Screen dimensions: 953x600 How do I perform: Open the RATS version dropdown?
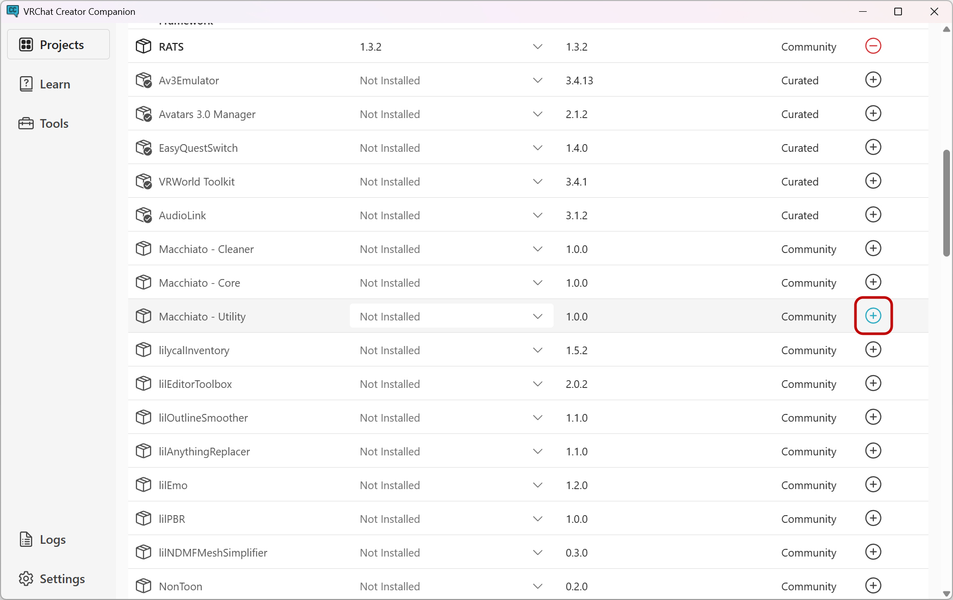pyautogui.click(x=451, y=47)
